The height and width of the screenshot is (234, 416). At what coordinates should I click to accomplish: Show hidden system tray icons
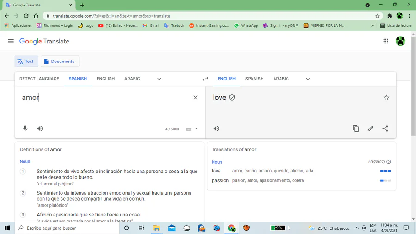click(x=356, y=228)
